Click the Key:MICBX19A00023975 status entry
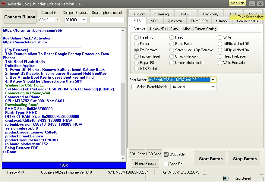The height and width of the screenshot is (182, 265). (181, 172)
